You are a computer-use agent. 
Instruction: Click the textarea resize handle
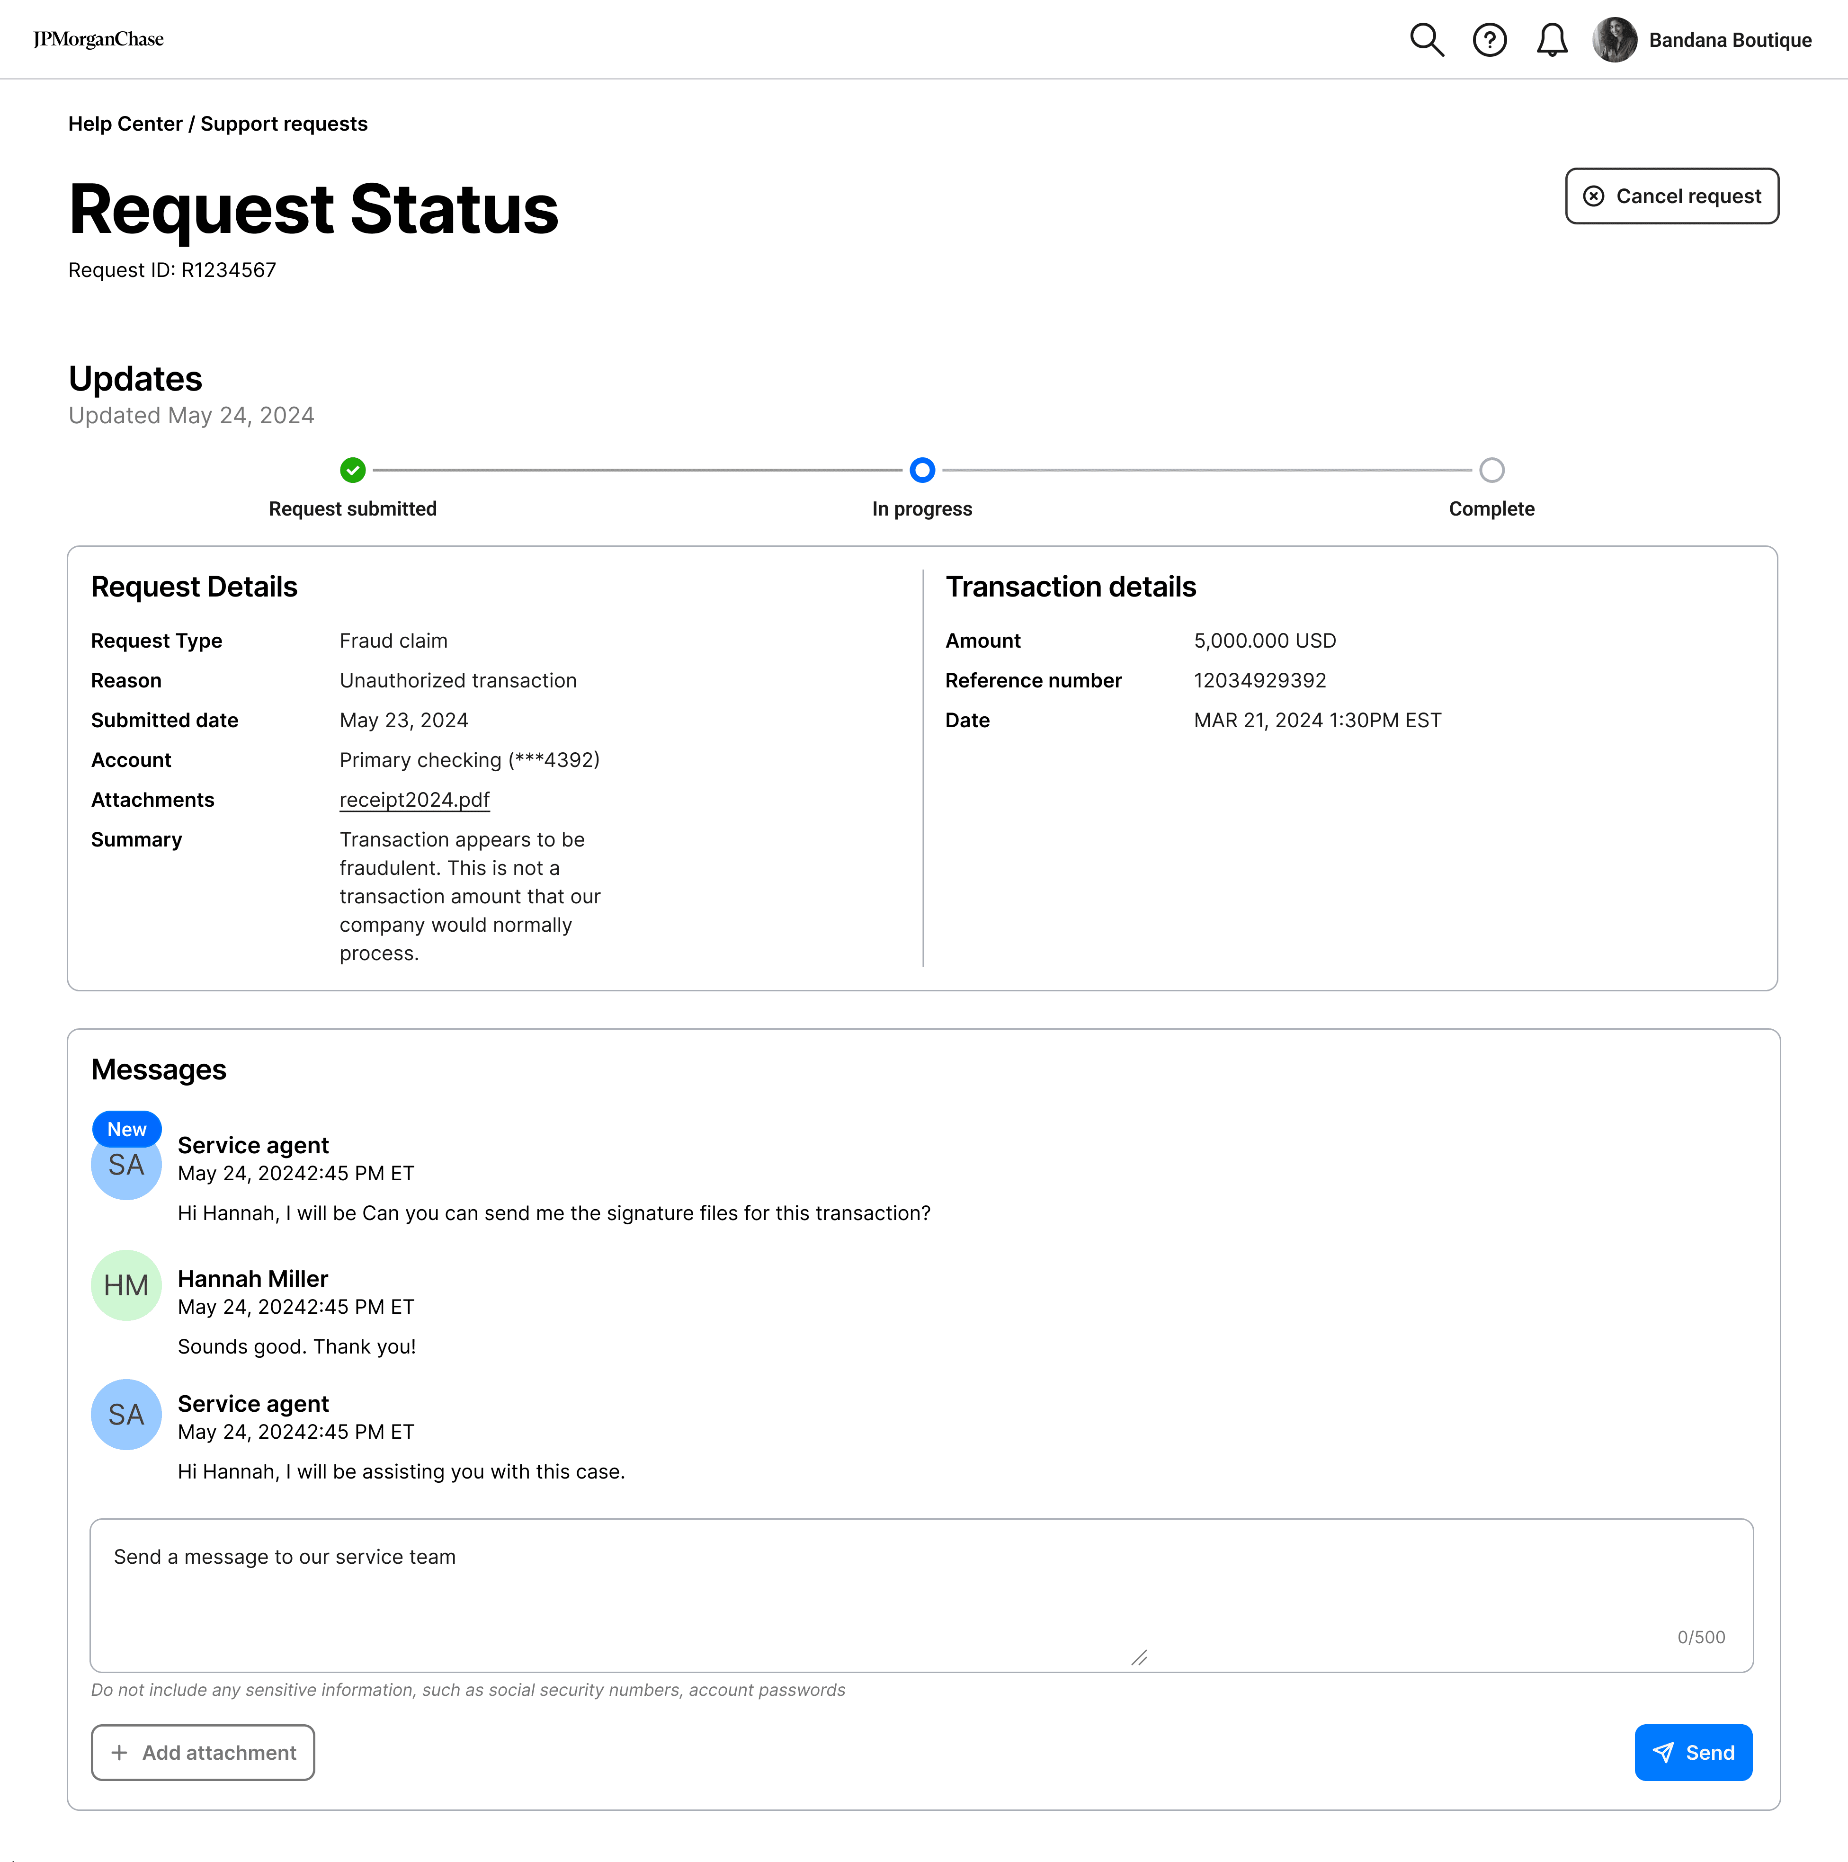pyautogui.click(x=1139, y=1657)
